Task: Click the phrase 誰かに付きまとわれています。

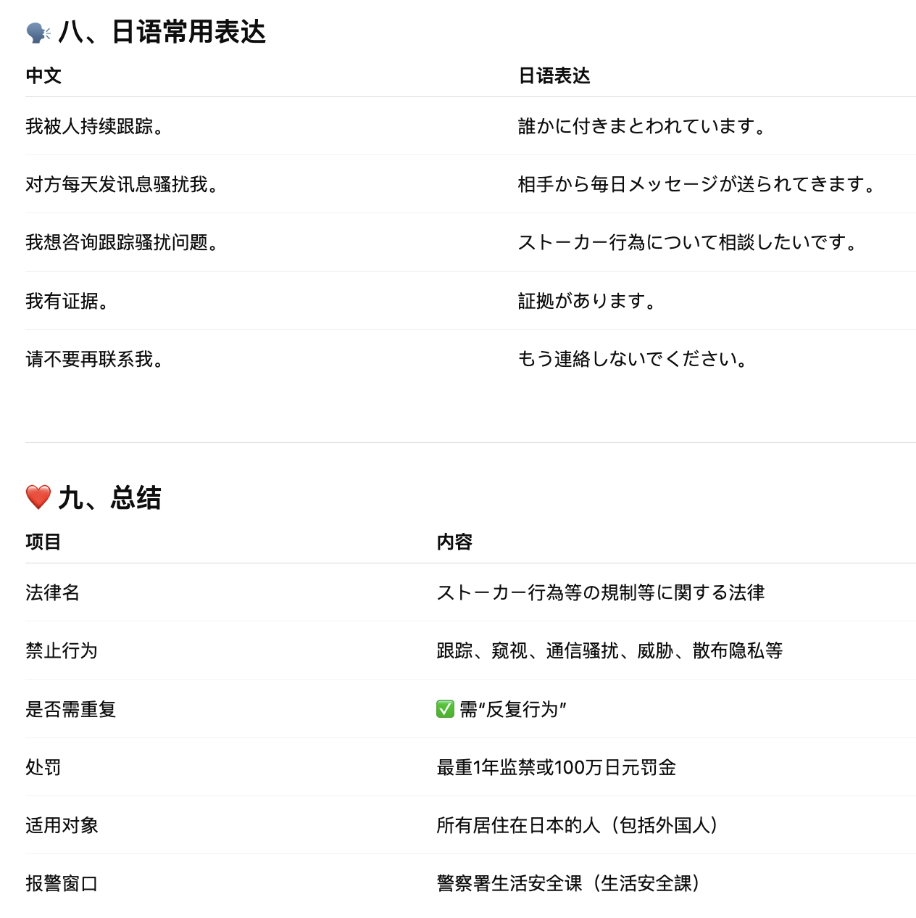Action: coord(643,126)
